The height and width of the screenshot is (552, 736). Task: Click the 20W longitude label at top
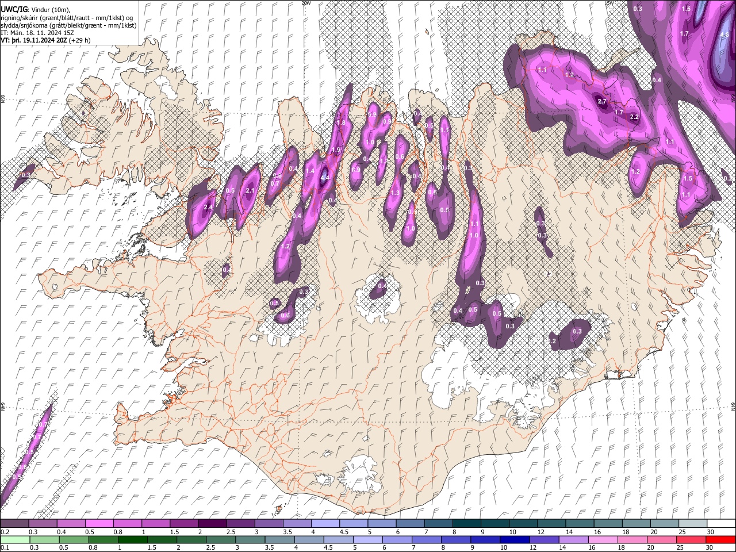click(306, 3)
